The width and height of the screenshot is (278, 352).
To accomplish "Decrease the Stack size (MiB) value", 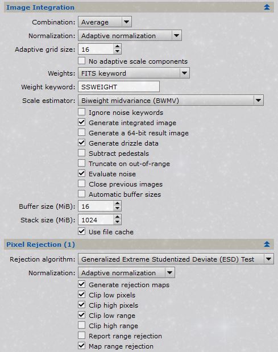I will point(117,222).
